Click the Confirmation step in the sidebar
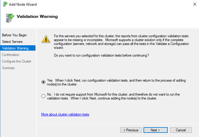 10,55
